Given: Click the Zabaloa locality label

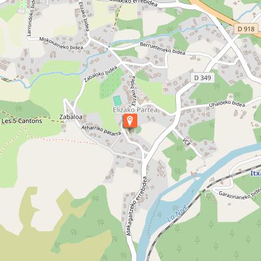Looking at the screenshot, I should coord(71,117).
